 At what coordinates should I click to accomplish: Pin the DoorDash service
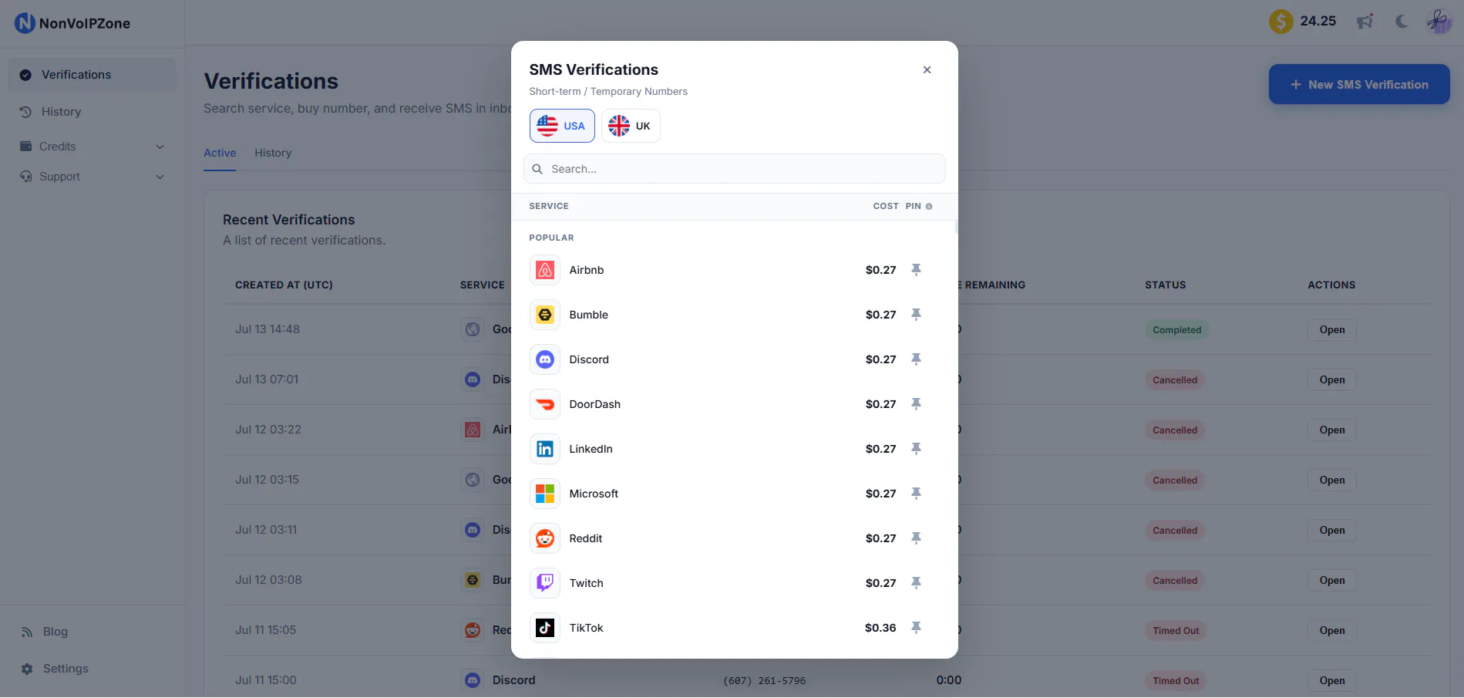pos(916,404)
